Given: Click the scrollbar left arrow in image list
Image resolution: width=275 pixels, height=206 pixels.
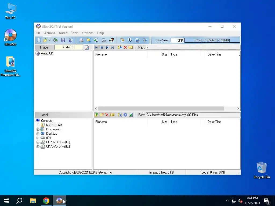Looking at the screenshot, I should coord(96,109).
